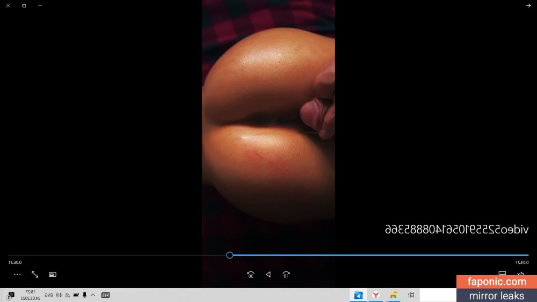
Task: Toggle the mini view player mode
Action: [x=52, y=274]
